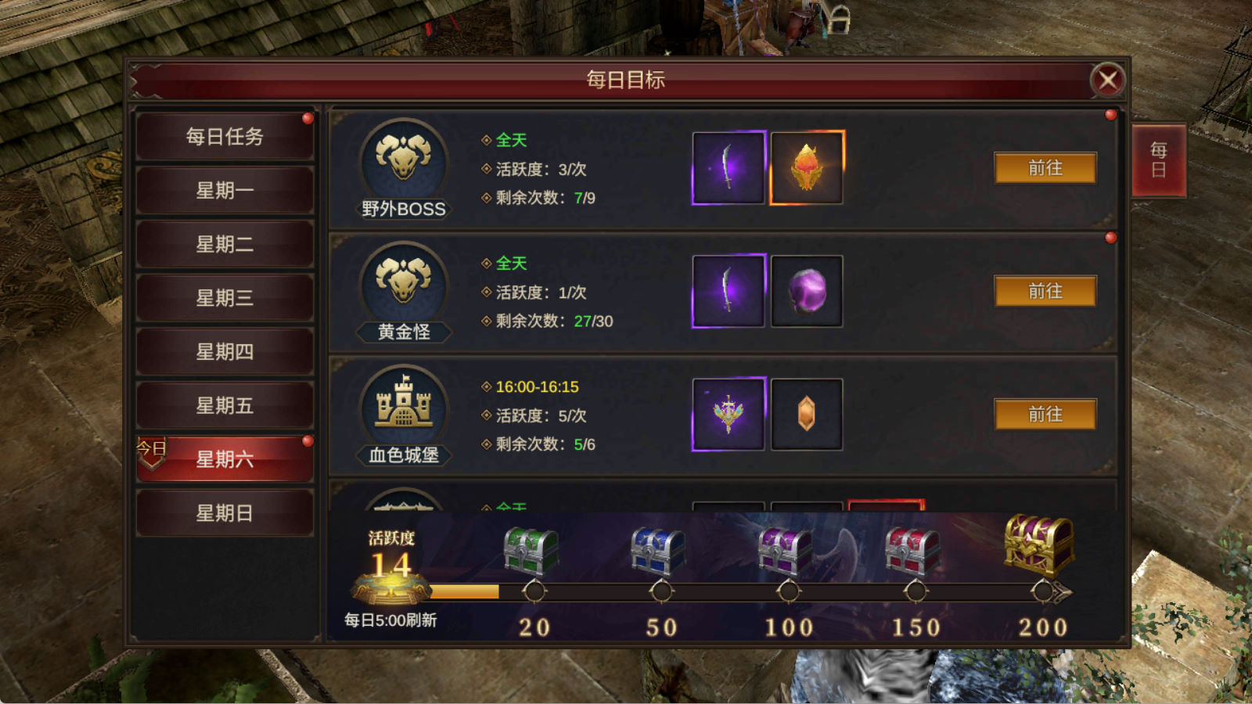Select the 每日任务 tab
Screen dimensions: 1252x704
point(225,137)
